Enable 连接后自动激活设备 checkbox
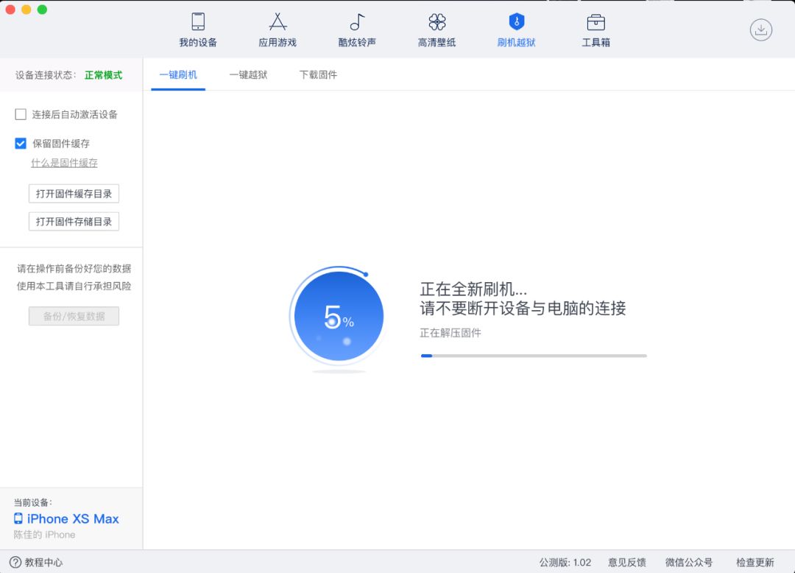The width and height of the screenshot is (795, 573). (21, 114)
